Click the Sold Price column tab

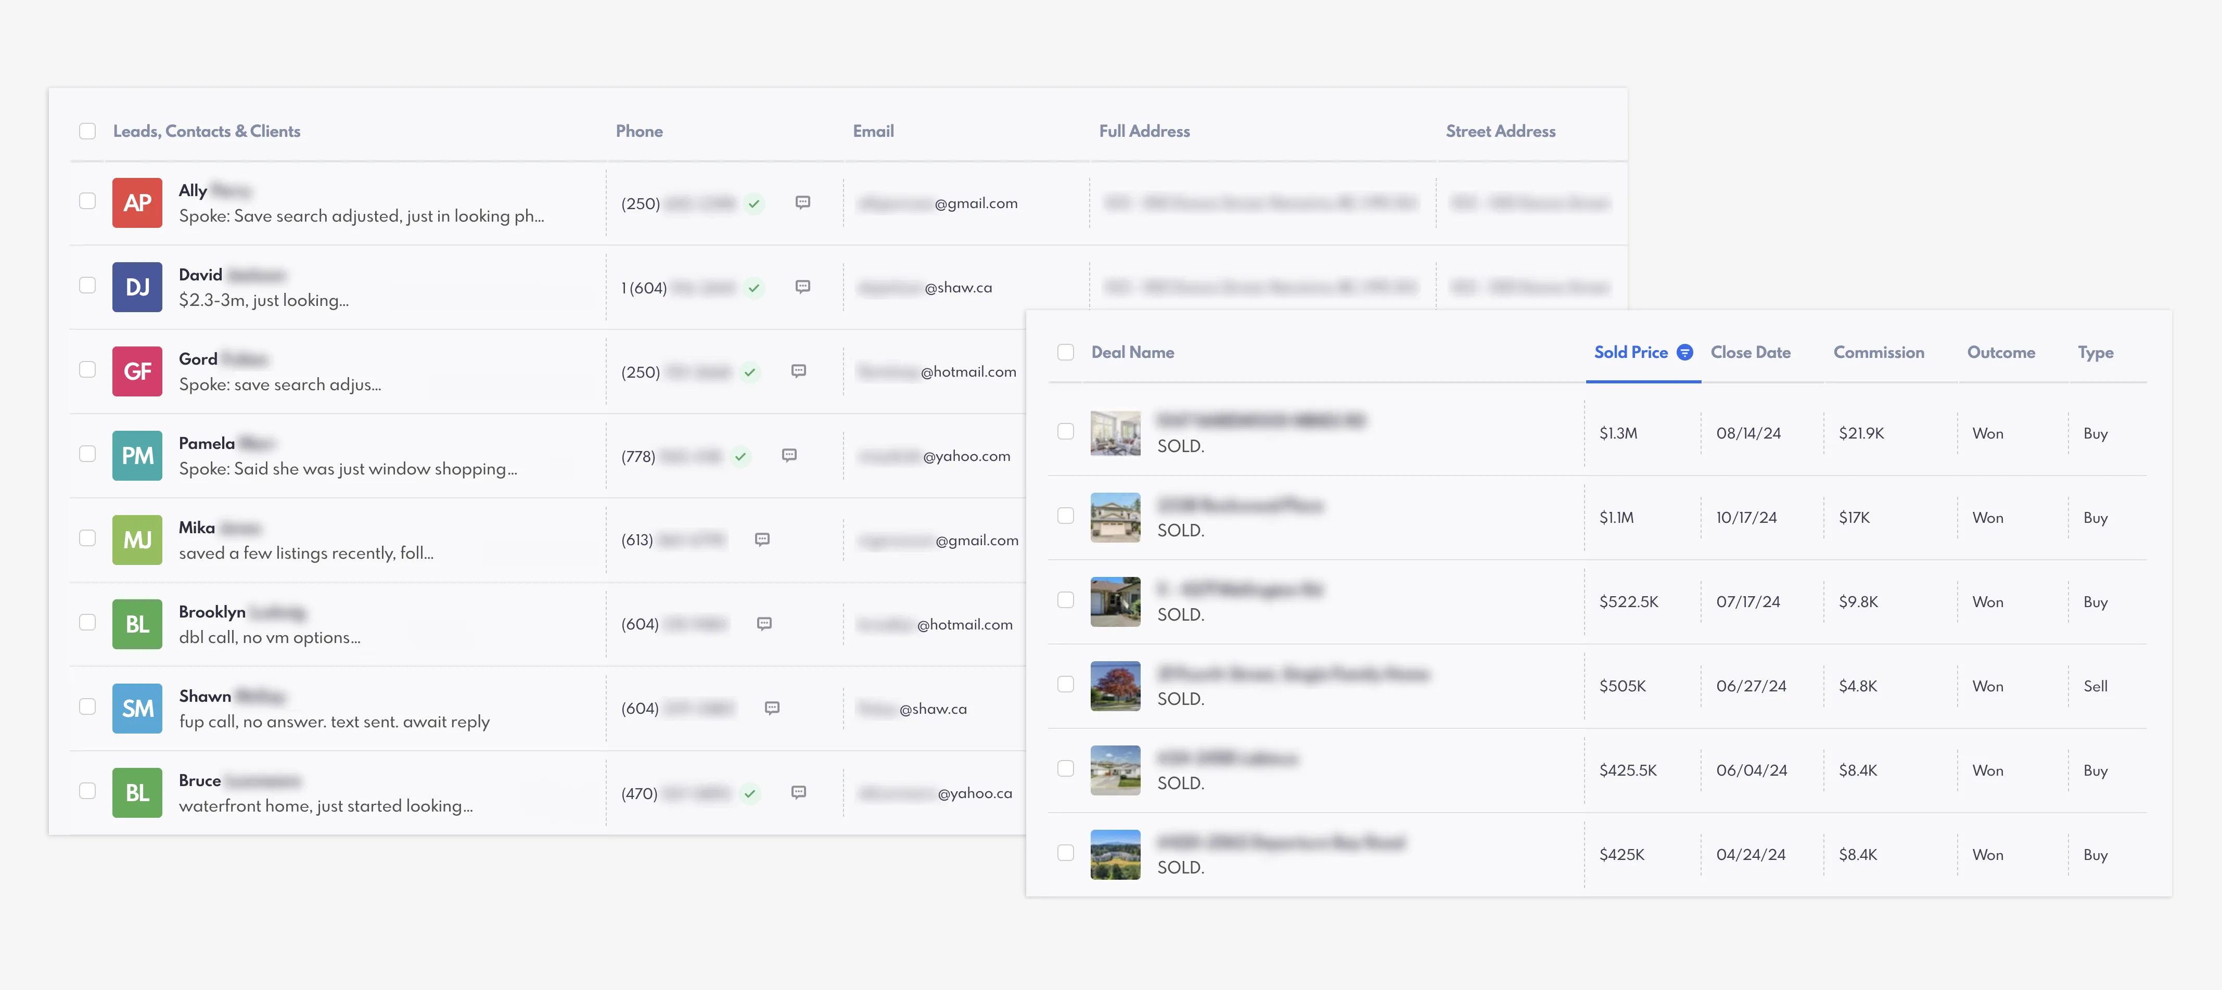click(x=1629, y=352)
